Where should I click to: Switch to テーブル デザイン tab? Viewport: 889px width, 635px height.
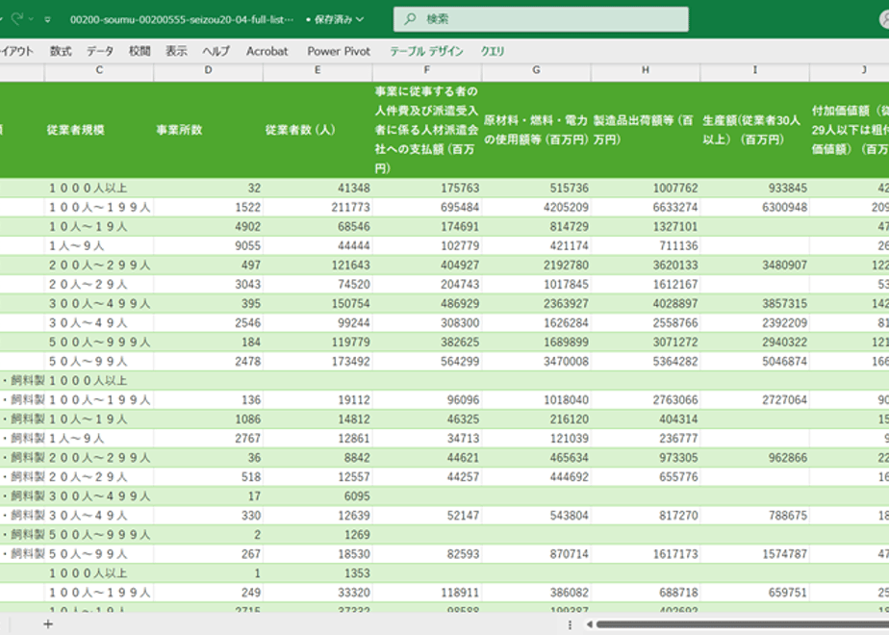(x=426, y=51)
